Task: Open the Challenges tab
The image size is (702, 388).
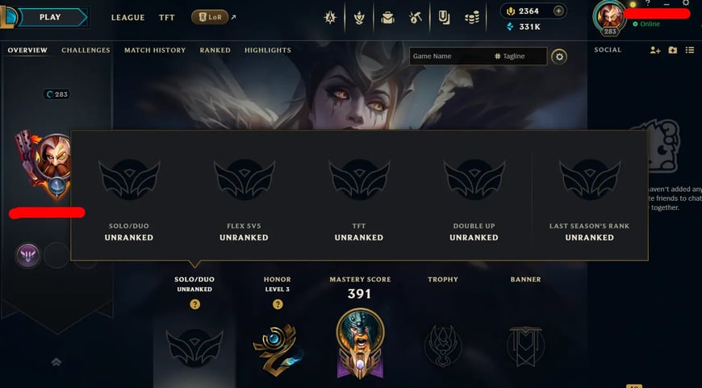Action: click(x=86, y=50)
